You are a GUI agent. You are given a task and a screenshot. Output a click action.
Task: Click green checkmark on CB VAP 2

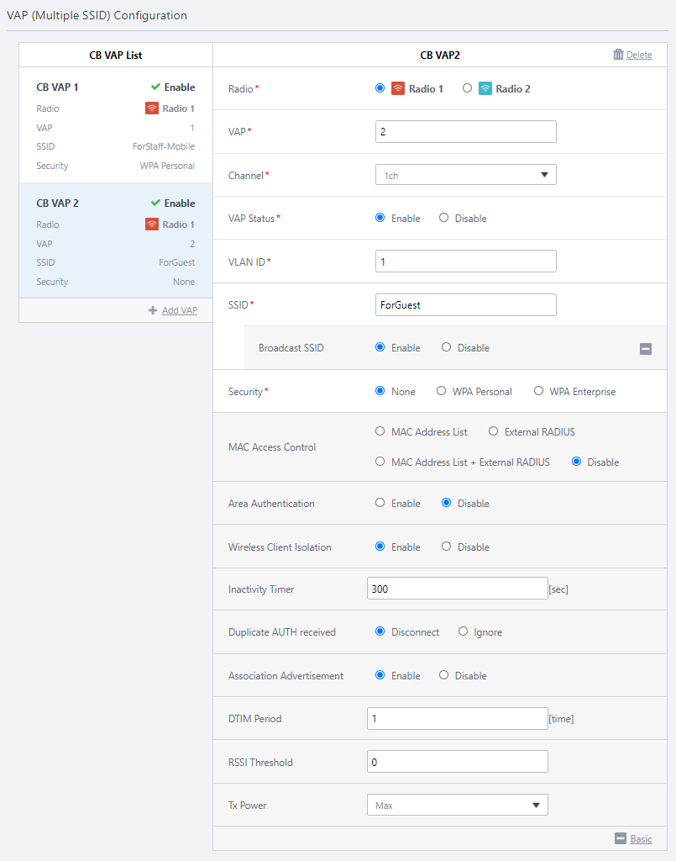(x=155, y=203)
